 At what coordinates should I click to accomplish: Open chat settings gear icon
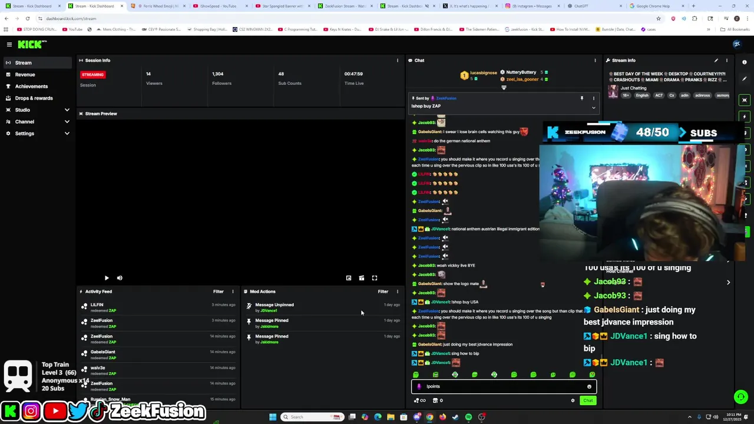573,400
